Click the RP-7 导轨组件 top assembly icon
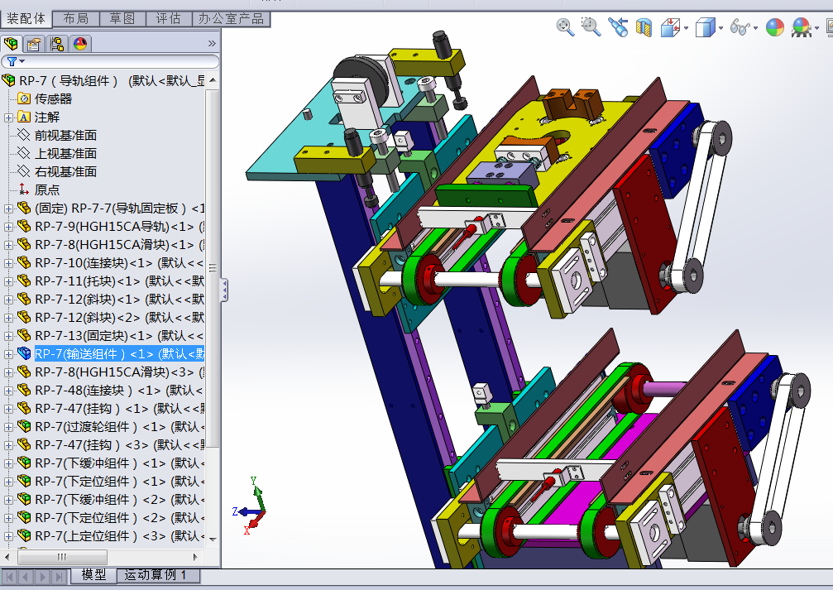The width and height of the screenshot is (833, 590). (x=9, y=81)
